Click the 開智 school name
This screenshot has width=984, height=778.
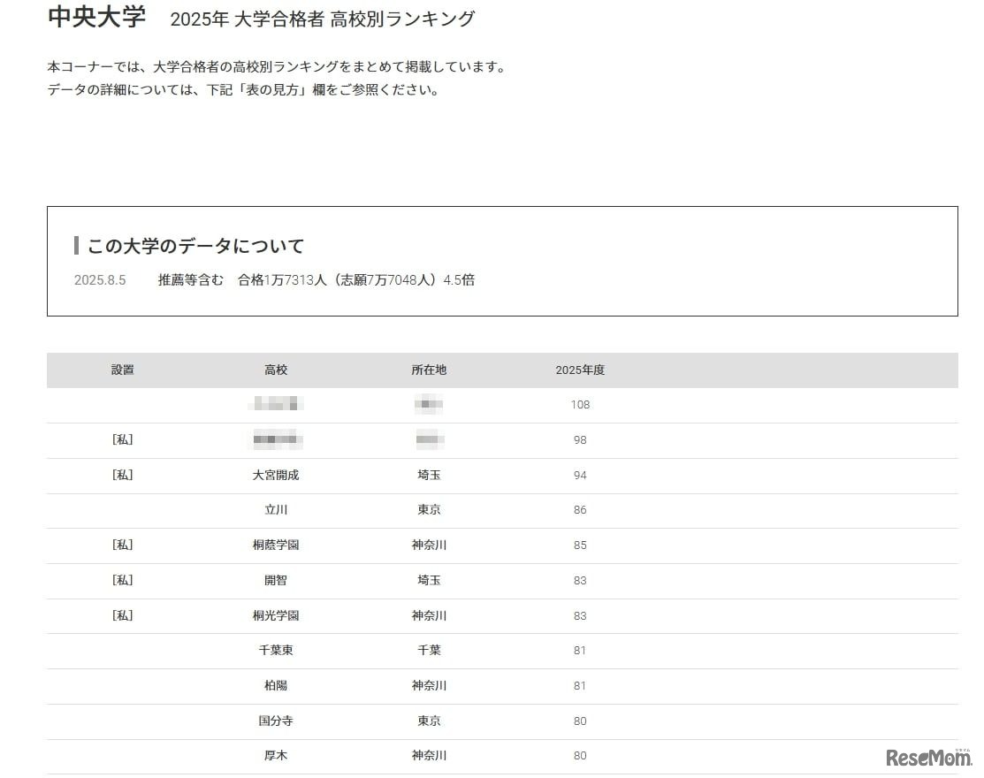coord(277,580)
